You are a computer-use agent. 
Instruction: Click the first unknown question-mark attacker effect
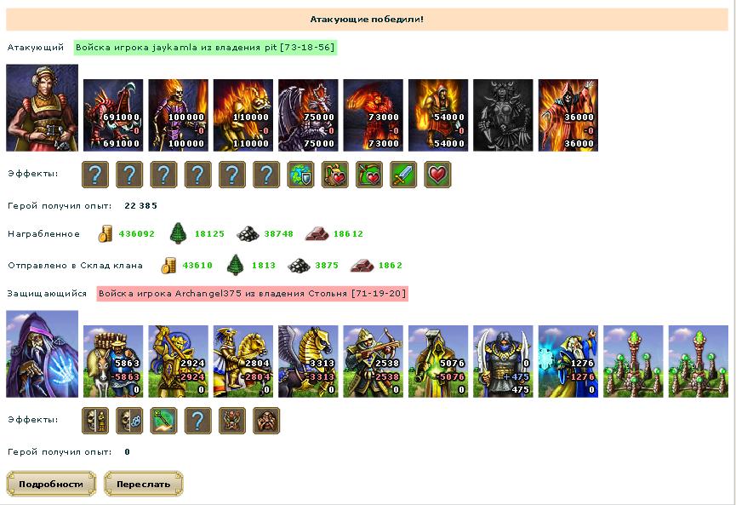[x=95, y=175]
